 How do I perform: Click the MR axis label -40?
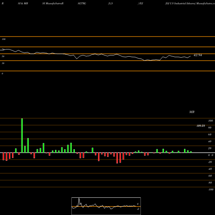210,169
